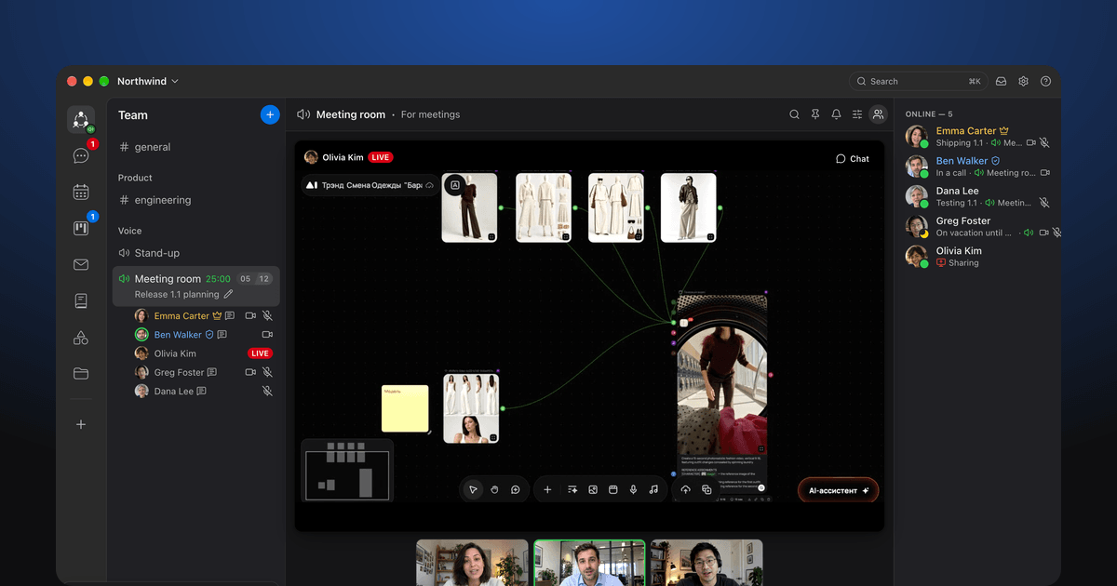This screenshot has height=586, width=1117.
Task: Open the Team workspace icon in left rail
Action: pyautogui.click(x=81, y=119)
